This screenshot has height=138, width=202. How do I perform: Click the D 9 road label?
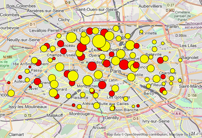point(68,2)
